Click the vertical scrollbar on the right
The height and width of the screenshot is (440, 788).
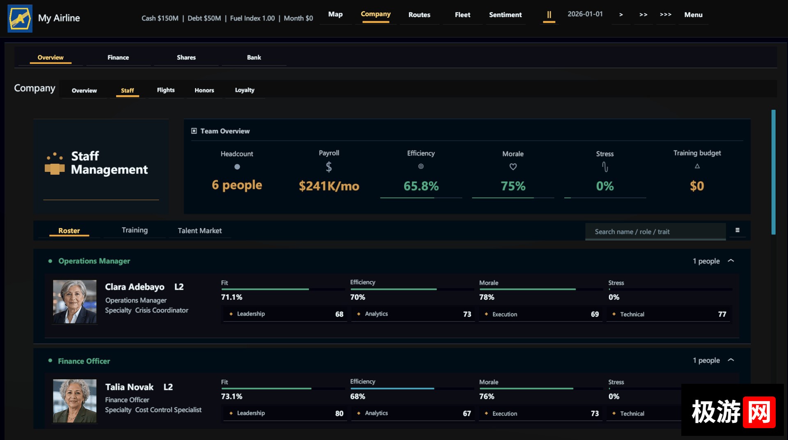tap(773, 172)
